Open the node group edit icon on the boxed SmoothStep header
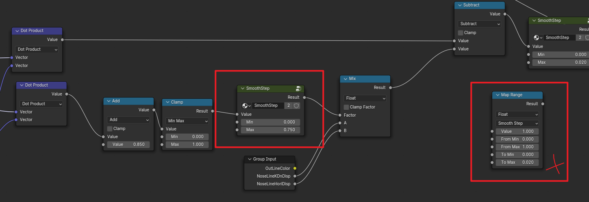 (298, 89)
